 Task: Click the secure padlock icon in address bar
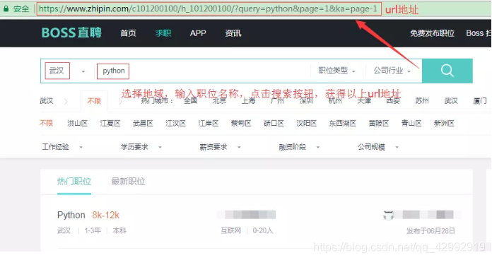(6, 8)
